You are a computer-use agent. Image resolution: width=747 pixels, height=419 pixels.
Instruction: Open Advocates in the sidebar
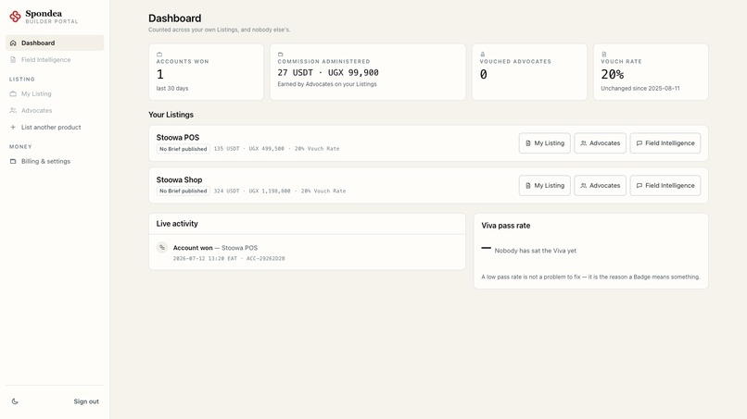(x=55, y=110)
